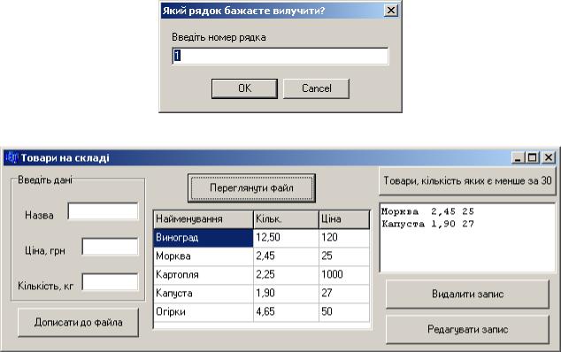Select the '1000' cell in Картопля row
Screen dimensions: 561x352
point(344,275)
